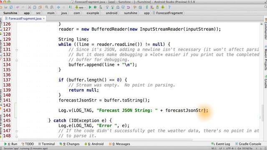This screenshot has height=150, width=267.
Task: Cut selection with the scissors icon
Action: click(30, 7)
